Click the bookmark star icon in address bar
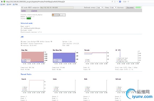Viewport: 154px width, 101px height. click(x=115, y=2)
